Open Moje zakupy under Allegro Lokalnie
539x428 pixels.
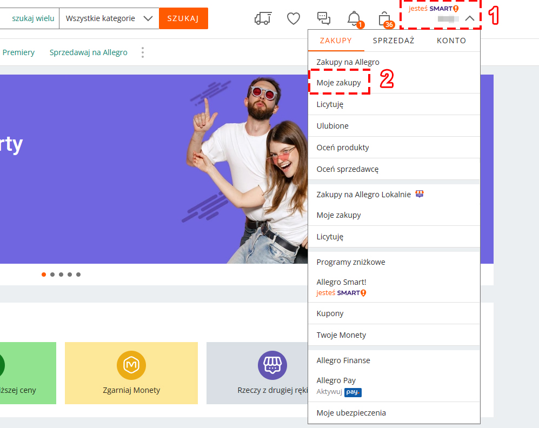[x=394, y=215]
